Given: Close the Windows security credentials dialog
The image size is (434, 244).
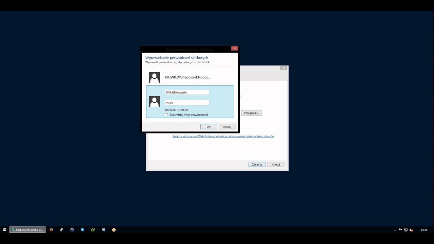Looking at the screenshot, I should click(x=235, y=48).
